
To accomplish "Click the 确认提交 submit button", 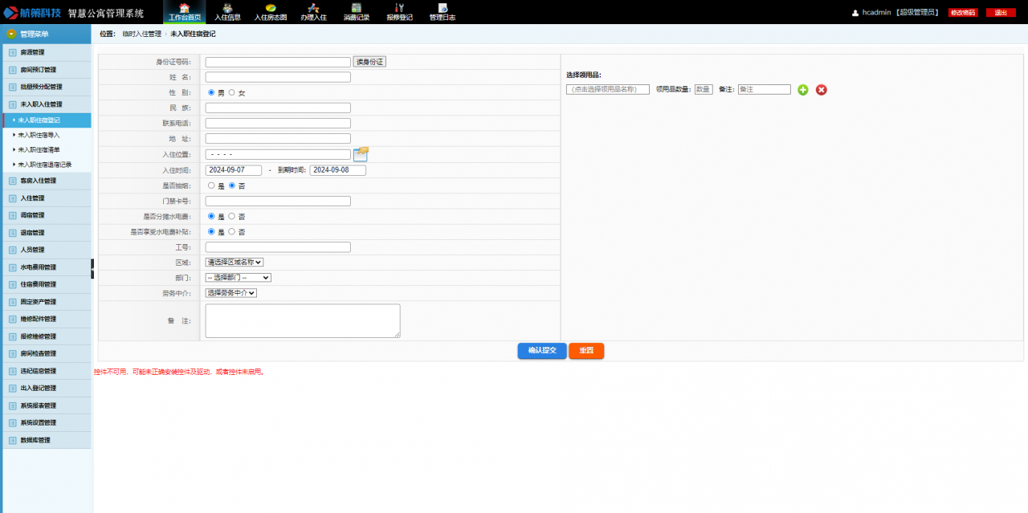I will click(542, 351).
